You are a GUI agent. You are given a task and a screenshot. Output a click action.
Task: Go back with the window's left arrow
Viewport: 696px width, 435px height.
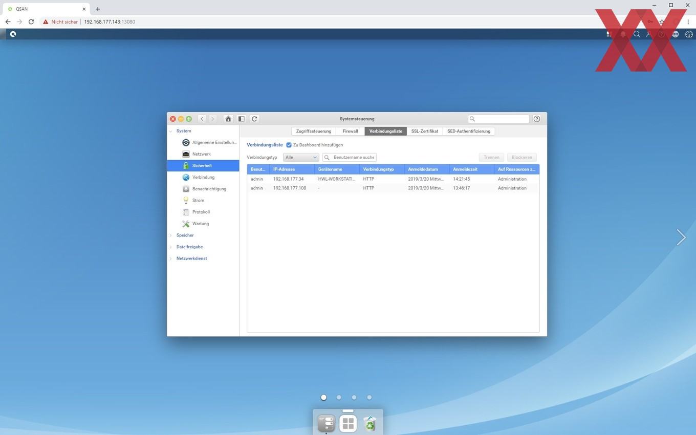(202, 119)
